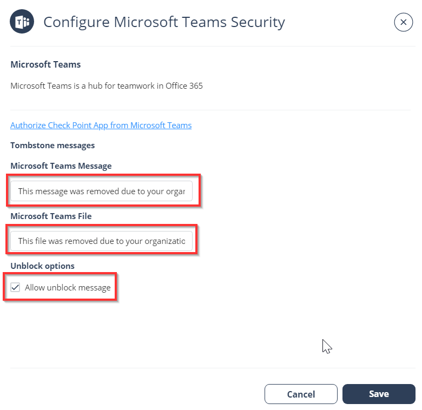Image resolution: width=422 pixels, height=410 pixels.
Task: Click 'Office 365' in the description line
Action: pos(184,86)
